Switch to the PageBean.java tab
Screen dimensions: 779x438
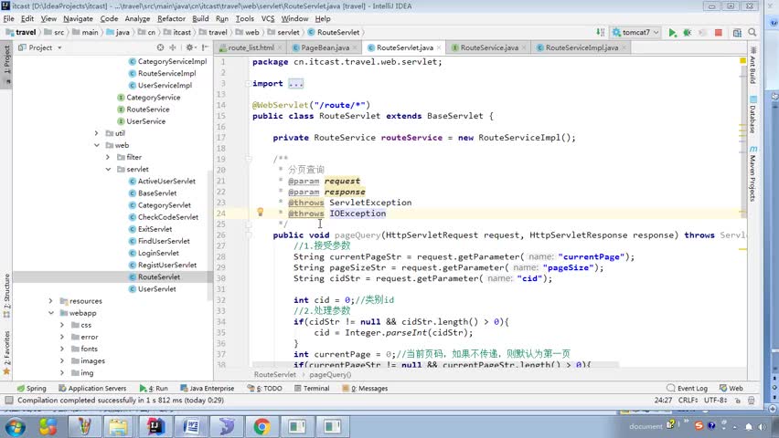(325, 47)
